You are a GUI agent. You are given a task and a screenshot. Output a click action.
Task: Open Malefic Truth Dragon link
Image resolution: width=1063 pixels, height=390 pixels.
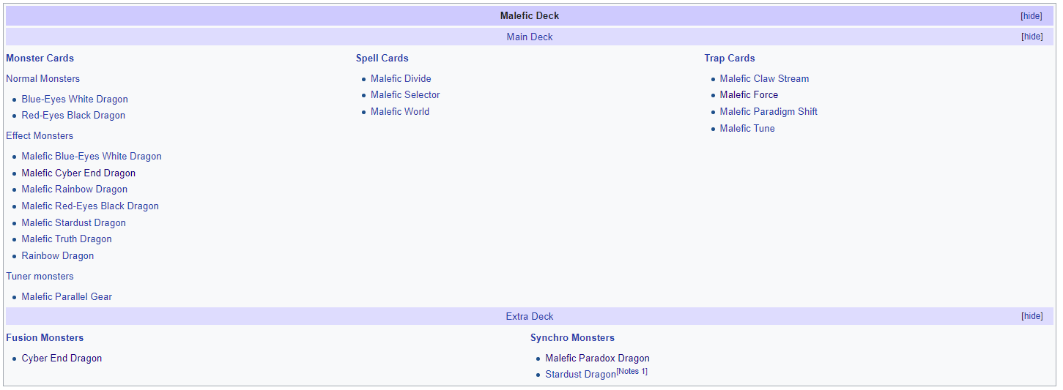pyautogui.click(x=67, y=239)
